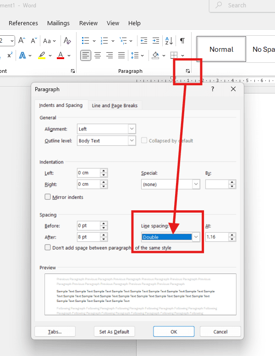This screenshot has width=275, height=356.
Task: Click the Decrease Indent icon
Action: (144, 41)
